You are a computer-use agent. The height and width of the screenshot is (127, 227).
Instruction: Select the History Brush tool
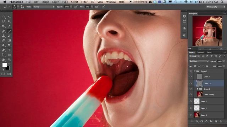(9, 36)
